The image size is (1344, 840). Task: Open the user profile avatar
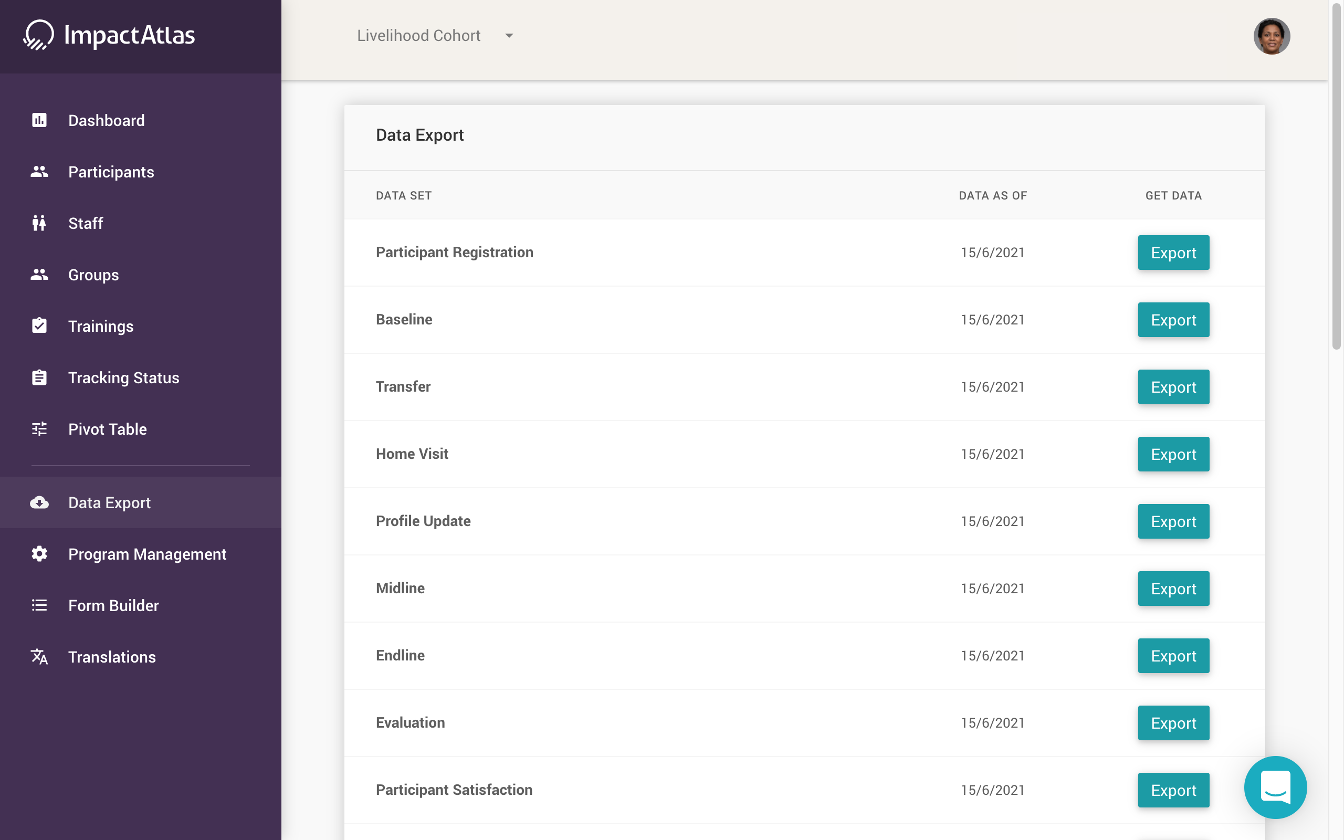click(1273, 36)
